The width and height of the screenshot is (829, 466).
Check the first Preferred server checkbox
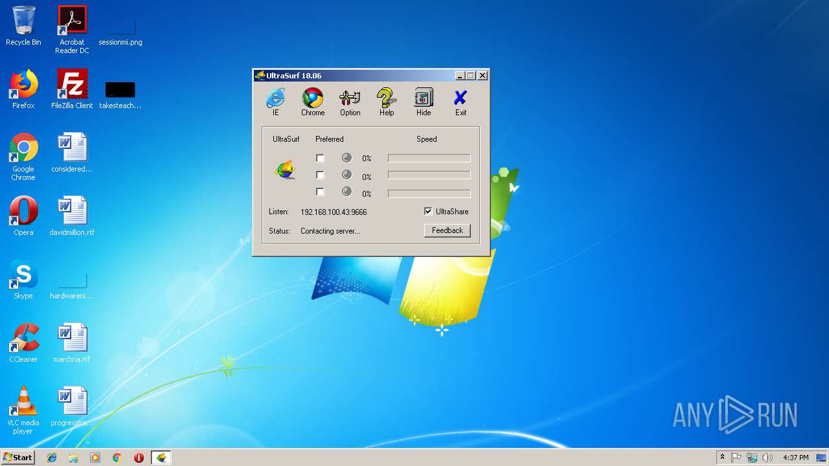coord(320,158)
